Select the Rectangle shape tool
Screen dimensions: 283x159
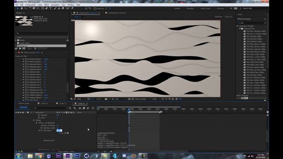(x=42, y=8)
